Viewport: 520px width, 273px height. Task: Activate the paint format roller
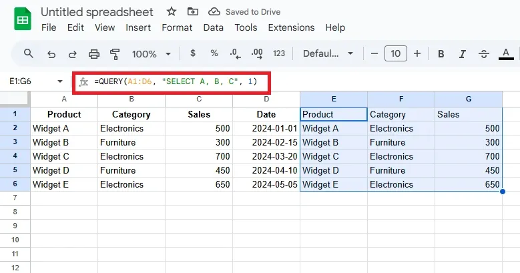pyautogui.click(x=114, y=53)
